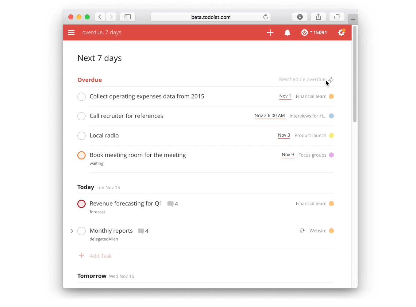Image resolution: width=416 pixels, height=307 pixels.
Task: Check off Revenue forecasting for Q1
Action: pyautogui.click(x=81, y=204)
